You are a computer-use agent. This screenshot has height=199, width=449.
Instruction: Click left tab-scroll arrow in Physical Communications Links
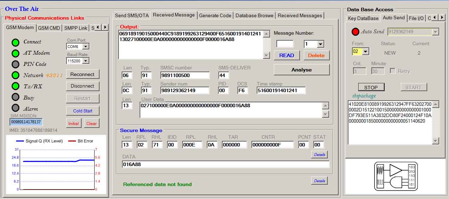(98, 27)
